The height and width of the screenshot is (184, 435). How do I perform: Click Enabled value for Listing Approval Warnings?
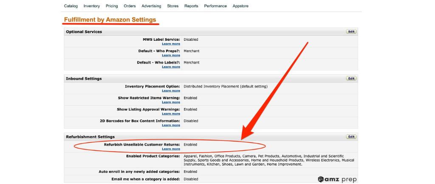coord(190,109)
